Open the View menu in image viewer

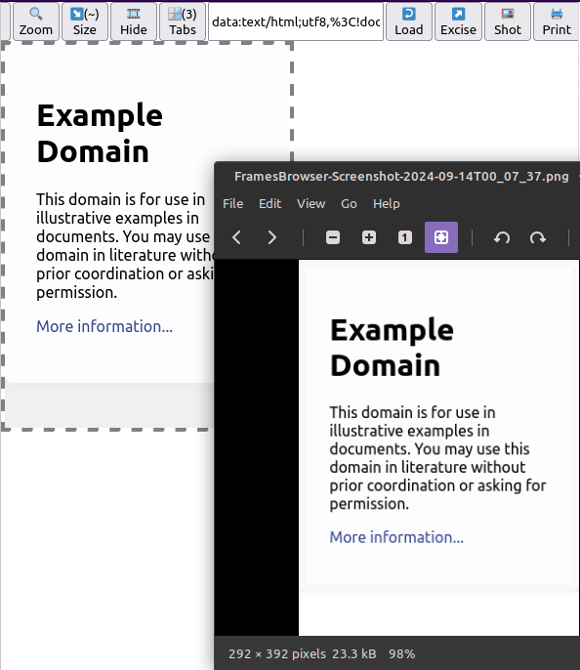tap(311, 204)
